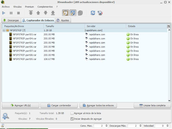Click the update globe icon in toolbar
This screenshot has height=129, width=172.
point(100,13)
